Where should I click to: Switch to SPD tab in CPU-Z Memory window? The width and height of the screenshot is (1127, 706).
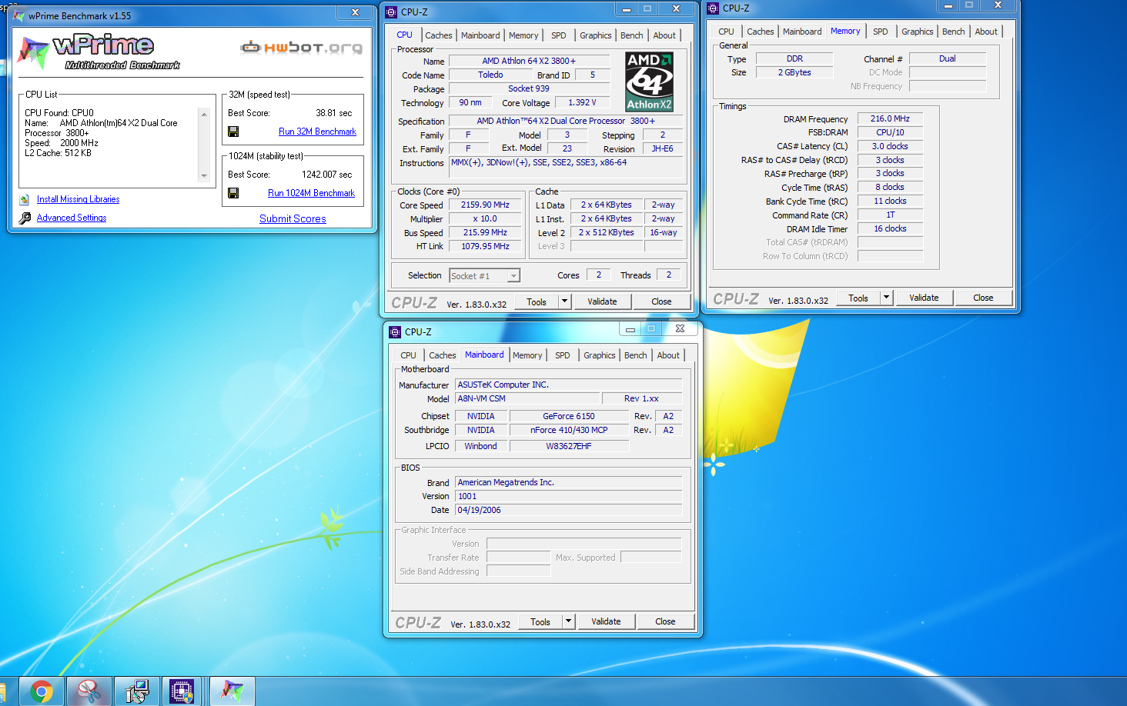click(x=881, y=32)
